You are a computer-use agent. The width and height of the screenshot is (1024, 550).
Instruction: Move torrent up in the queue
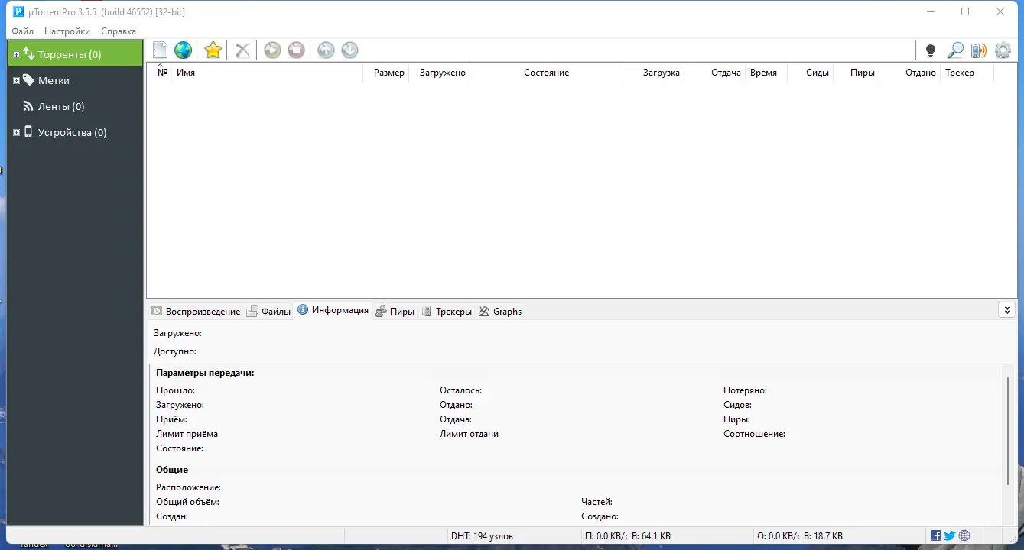(x=325, y=50)
